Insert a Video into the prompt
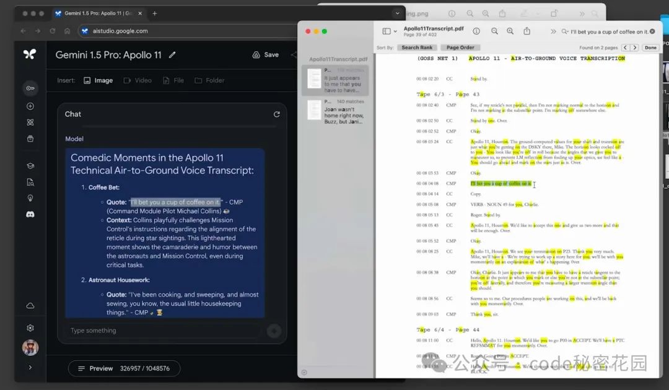This screenshot has width=669, height=390. click(x=138, y=80)
